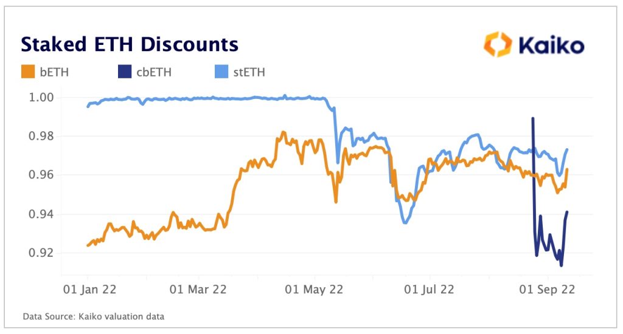This screenshot has width=623, height=334.
Task: Click the Kaiko hexagon logo icon
Action: [x=499, y=45]
